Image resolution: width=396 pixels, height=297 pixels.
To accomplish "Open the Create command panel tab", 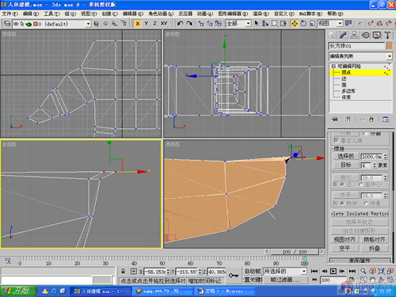I will coord(332,35).
